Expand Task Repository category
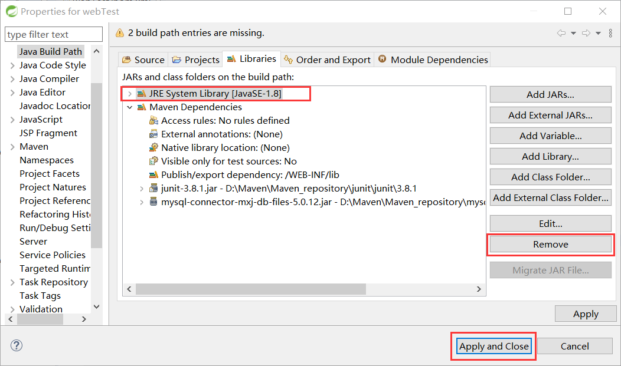This screenshot has width=621, height=366. [x=12, y=282]
